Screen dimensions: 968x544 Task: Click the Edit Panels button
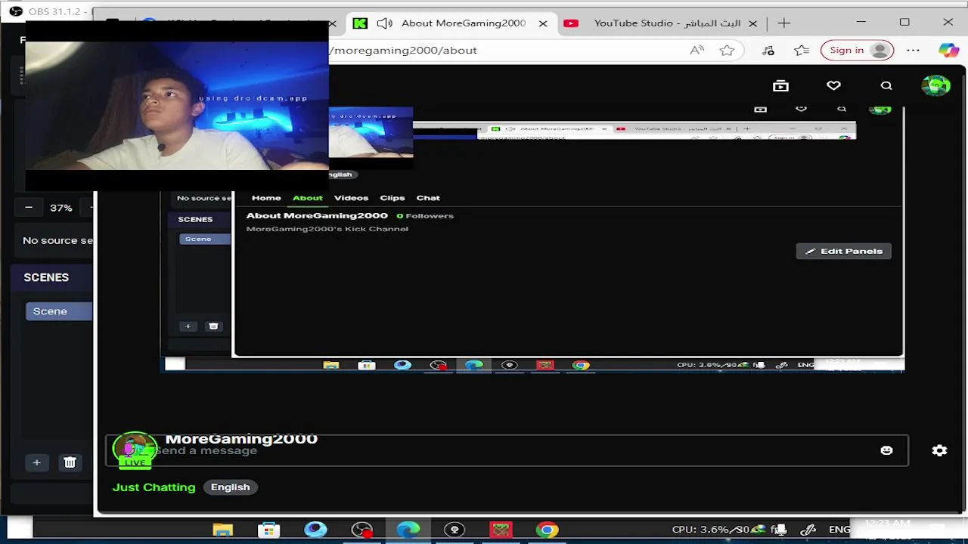844,251
